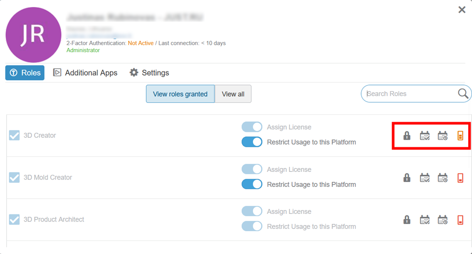472x254 pixels.
Task: Toggle Restrict Usage for 3D Creator
Action: click(x=252, y=142)
